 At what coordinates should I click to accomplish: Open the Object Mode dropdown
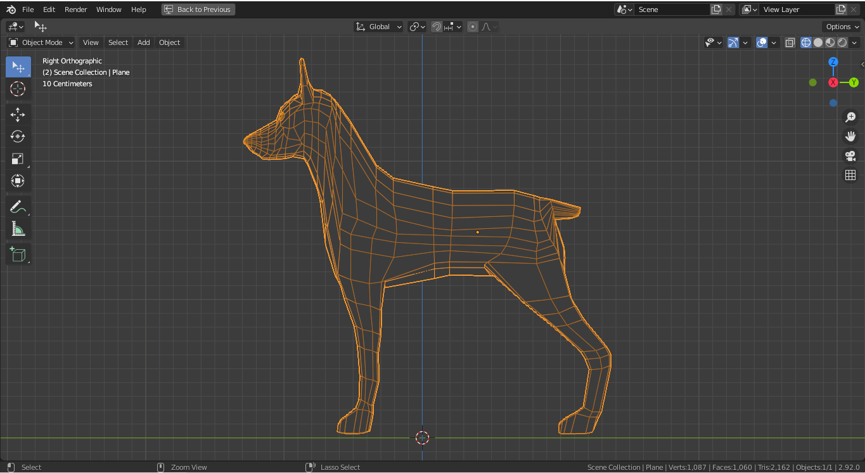(x=41, y=42)
